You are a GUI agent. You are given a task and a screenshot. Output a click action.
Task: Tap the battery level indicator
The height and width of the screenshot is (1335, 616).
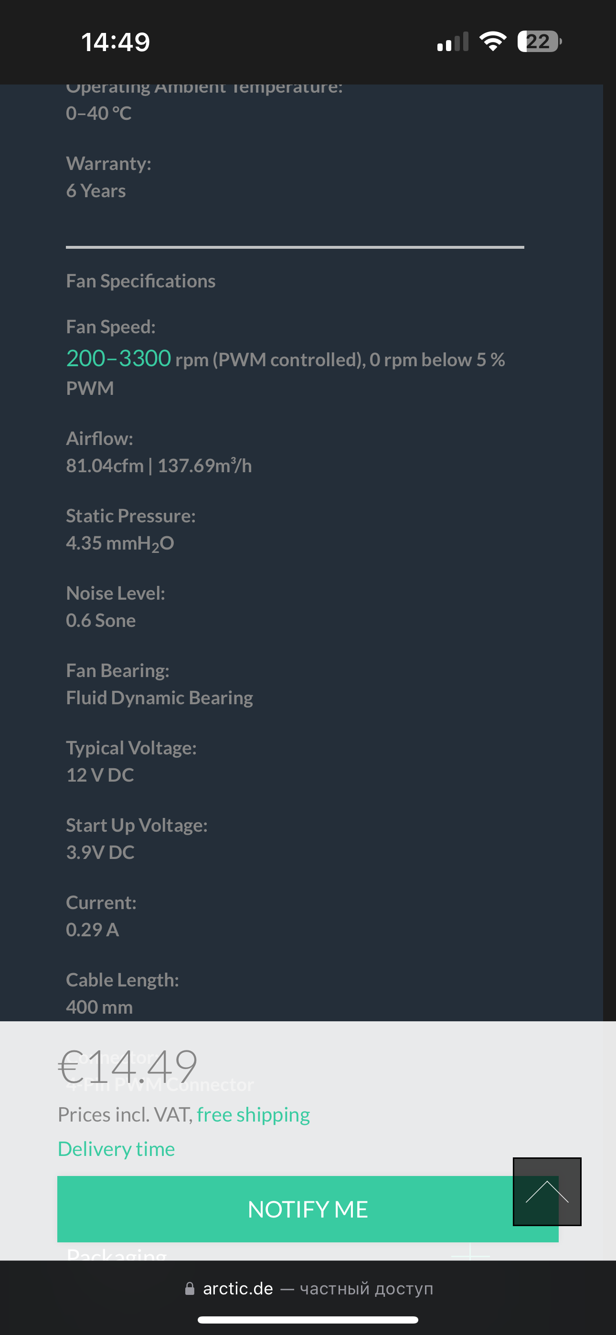[x=539, y=42]
